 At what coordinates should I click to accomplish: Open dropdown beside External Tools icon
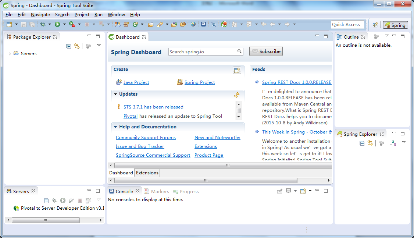click(79, 24)
